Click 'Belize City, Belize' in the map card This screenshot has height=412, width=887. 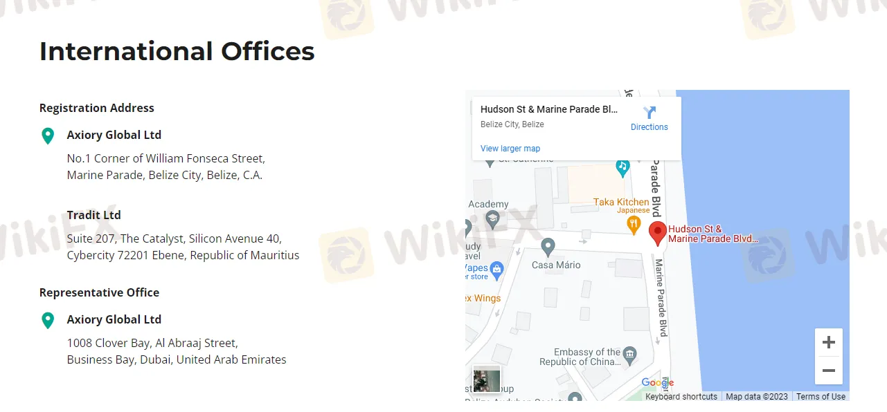(512, 124)
